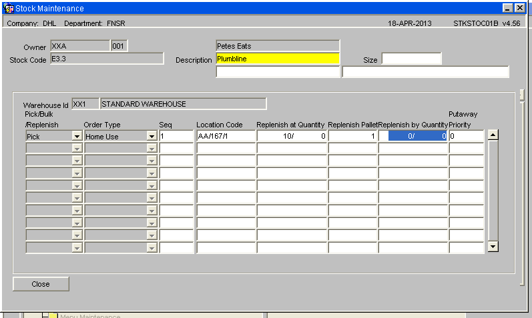This screenshot has height=318, width=532.
Task: Click the Warehouse Id label
Action: 46,105
